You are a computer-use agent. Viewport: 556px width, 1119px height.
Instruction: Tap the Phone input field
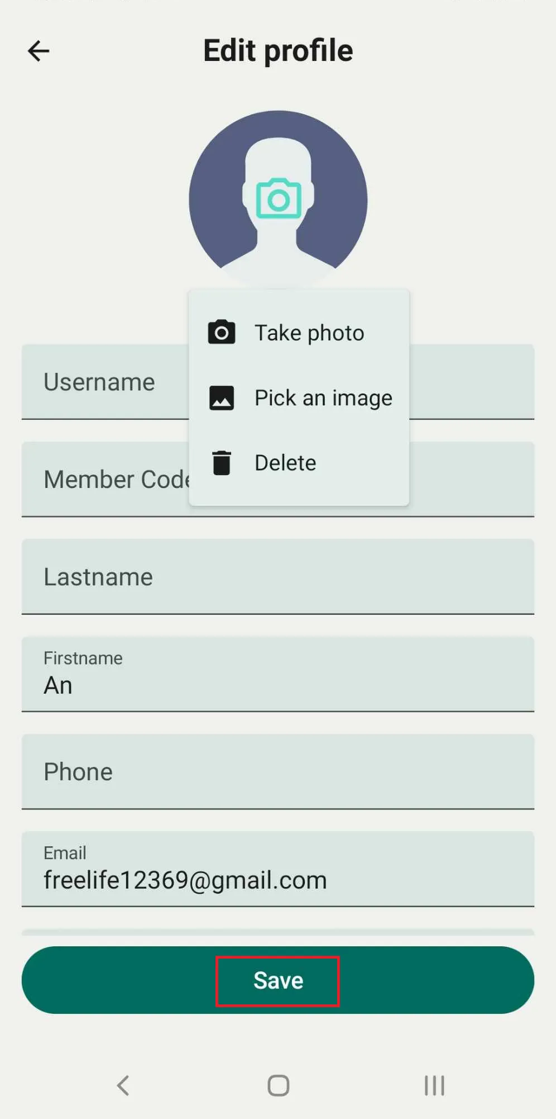(278, 771)
